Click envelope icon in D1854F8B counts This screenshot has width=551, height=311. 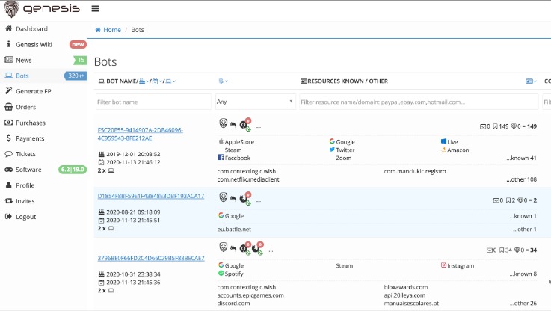pyautogui.click(x=496, y=200)
